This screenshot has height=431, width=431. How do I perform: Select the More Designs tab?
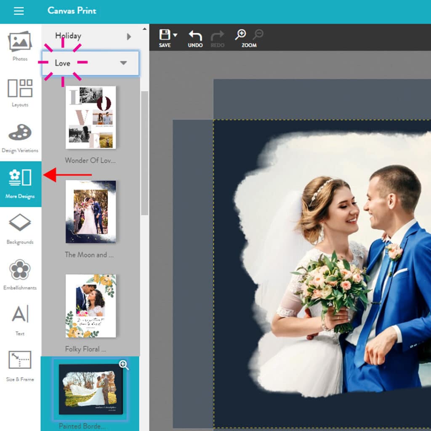pyautogui.click(x=20, y=184)
